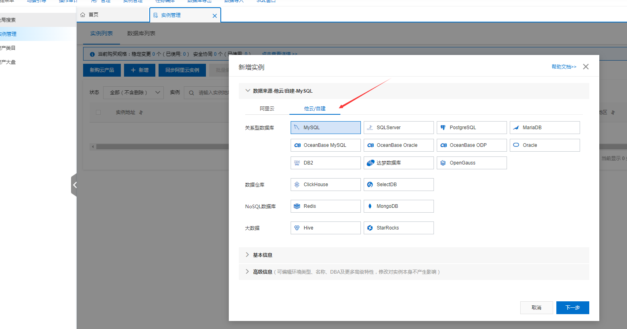Click the Oracle logo icon

coord(516,145)
